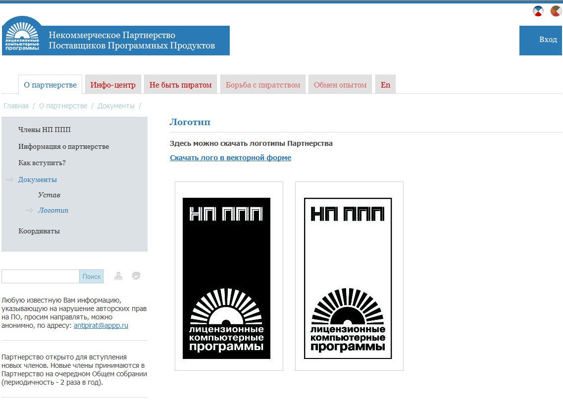This screenshot has height=400, width=563.
Task: Click text Здесь можно скачать логотипы Партнерства
Action: pos(251,143)
